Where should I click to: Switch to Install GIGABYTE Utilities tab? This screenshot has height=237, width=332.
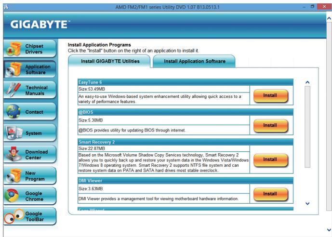coord(109,61)
